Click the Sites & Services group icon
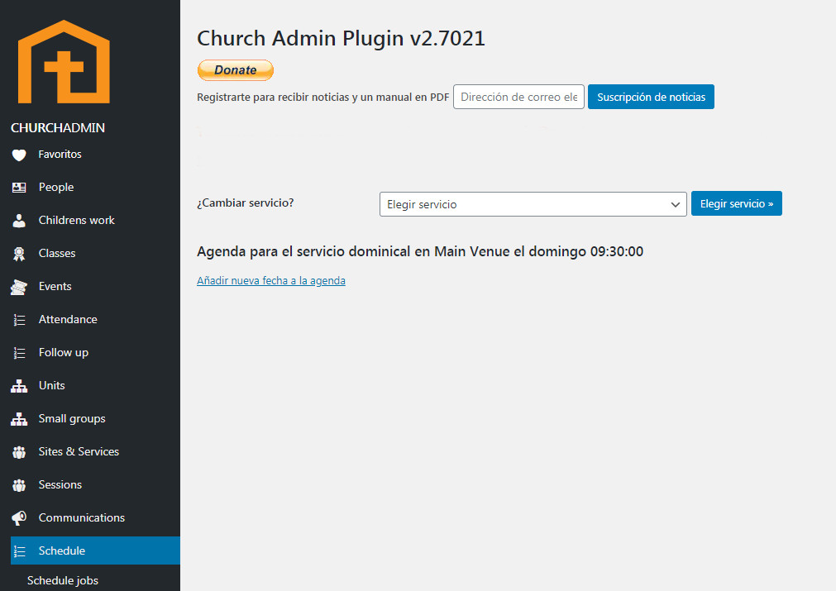The image size is (836, 591). coord(19,452)
